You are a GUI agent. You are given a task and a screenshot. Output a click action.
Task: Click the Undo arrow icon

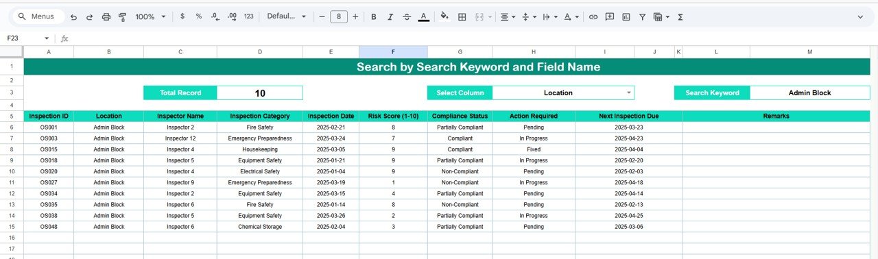[x=73, y=16]
